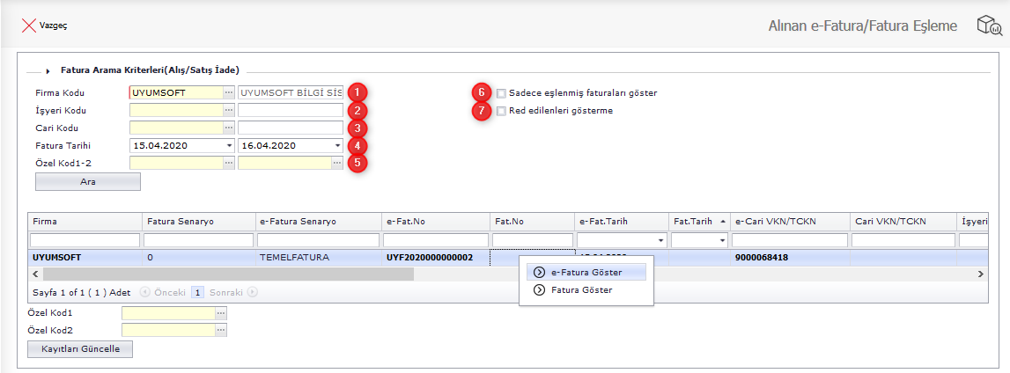The image size is (1010, 373).
Task: Choose Fatura Göster in context menu
Action: tap(581, 289)
